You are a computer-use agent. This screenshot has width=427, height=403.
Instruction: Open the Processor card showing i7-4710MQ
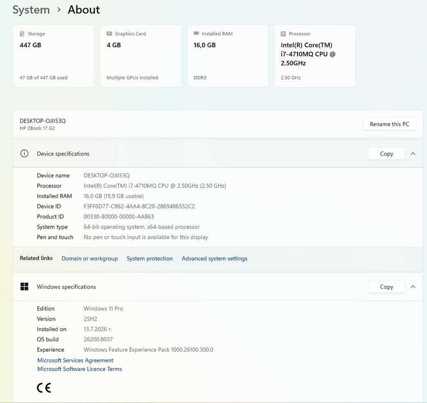coord(315,56)
